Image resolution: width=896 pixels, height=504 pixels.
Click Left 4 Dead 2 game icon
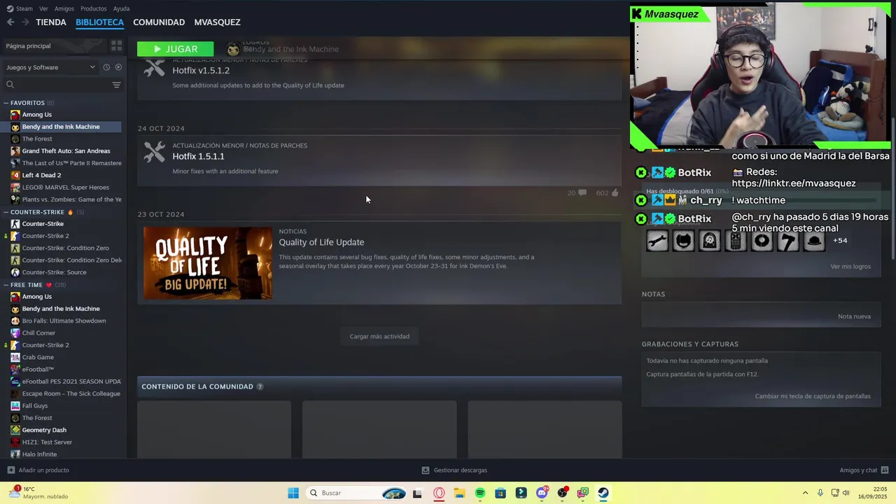(15, 175)
